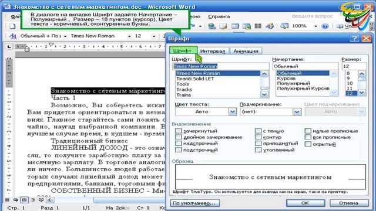The width and height of the screenshot is (376, 211).
Task: Open the Цвет текста color dropdown
Action: coord(232,111)
